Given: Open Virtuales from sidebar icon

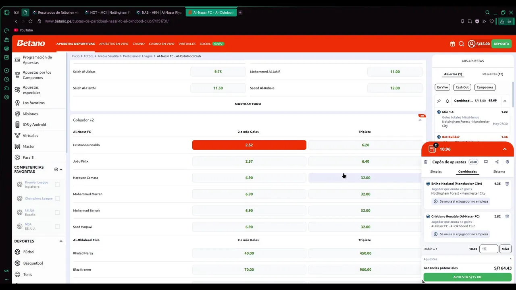Looking at the screenshot, I should click(17, 136).
